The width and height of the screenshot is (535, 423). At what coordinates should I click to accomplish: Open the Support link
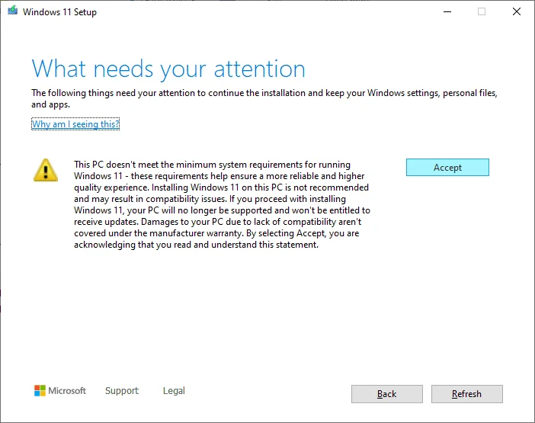122,390
